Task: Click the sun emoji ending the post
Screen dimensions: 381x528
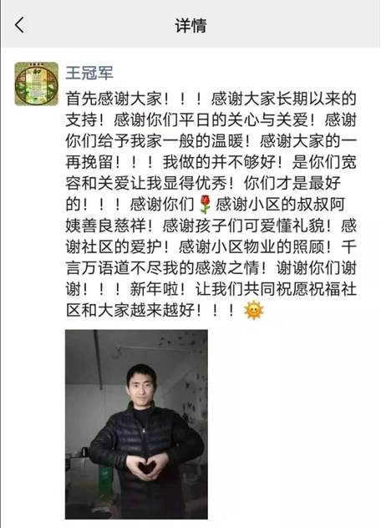Action: click(x=253, y=310)
